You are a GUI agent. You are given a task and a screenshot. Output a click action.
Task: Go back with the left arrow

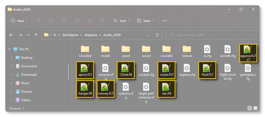tap(11, 35)
